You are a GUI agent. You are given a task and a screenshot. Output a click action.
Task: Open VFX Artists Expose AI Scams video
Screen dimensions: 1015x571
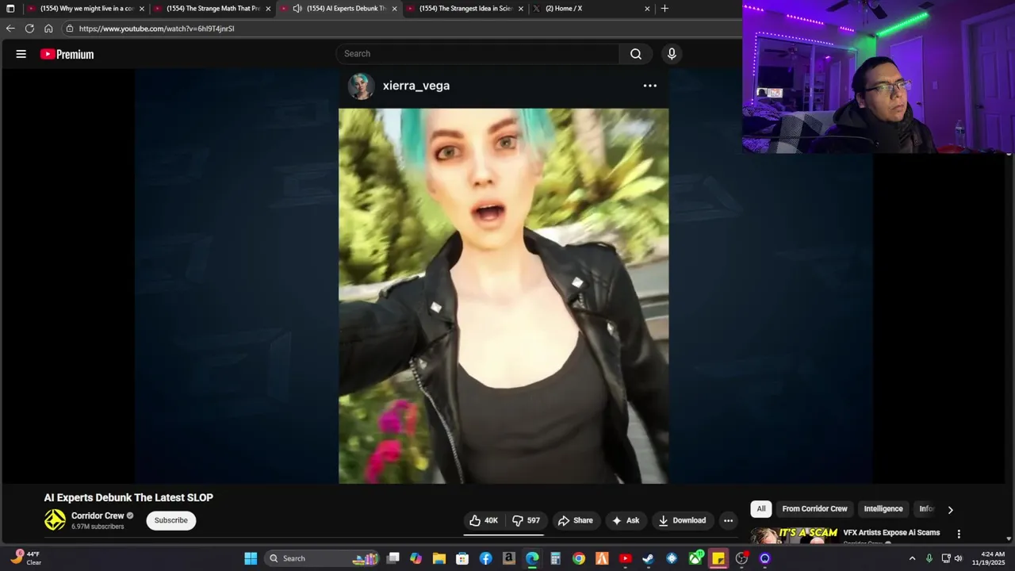[x=891, y=533]
